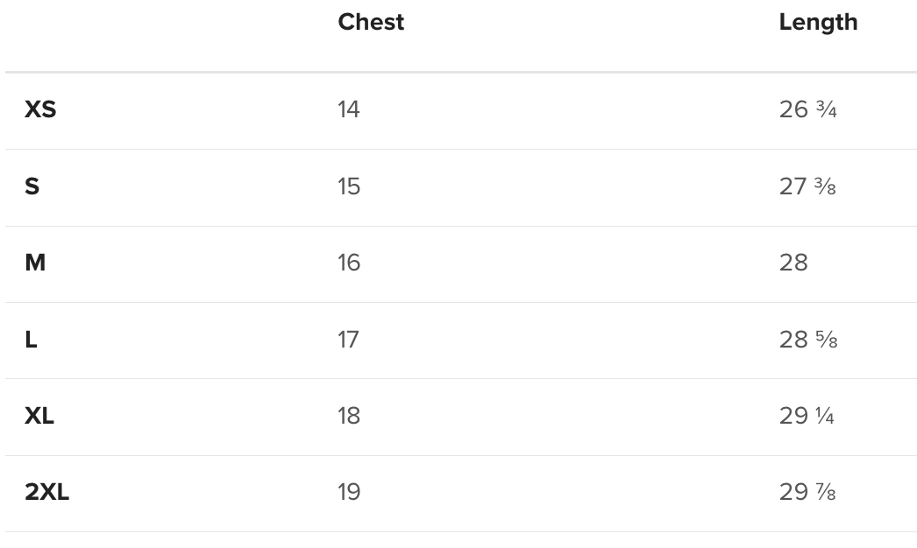Click chest value 18 for XL
This screenshot has height=548, width=917.
(349, 416)
